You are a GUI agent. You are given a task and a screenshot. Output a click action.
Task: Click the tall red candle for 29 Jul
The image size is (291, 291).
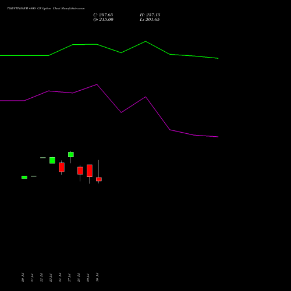point(90,171)
